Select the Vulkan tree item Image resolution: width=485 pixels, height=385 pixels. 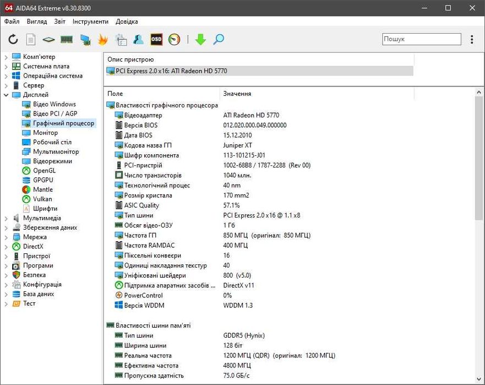coord(42,199)
